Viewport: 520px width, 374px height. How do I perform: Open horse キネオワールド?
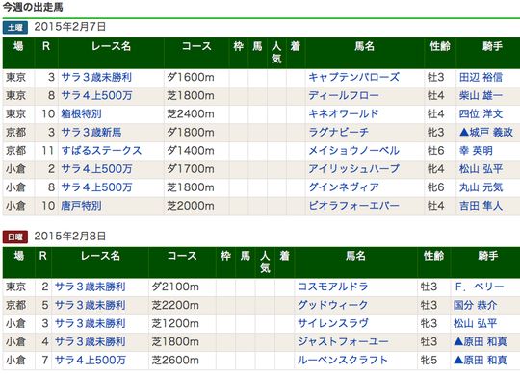point(344,113)
